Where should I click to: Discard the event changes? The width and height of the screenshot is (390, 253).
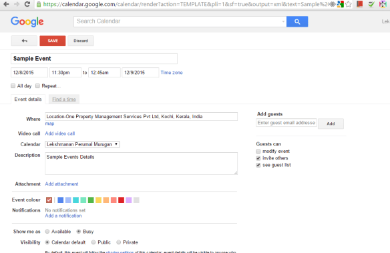(x=81, y=41)
